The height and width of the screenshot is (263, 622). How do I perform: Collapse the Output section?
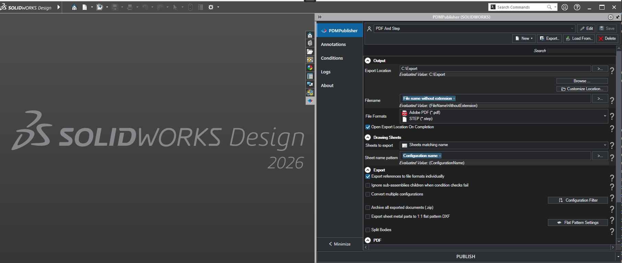pyautogui.click(x=368, y=61)
